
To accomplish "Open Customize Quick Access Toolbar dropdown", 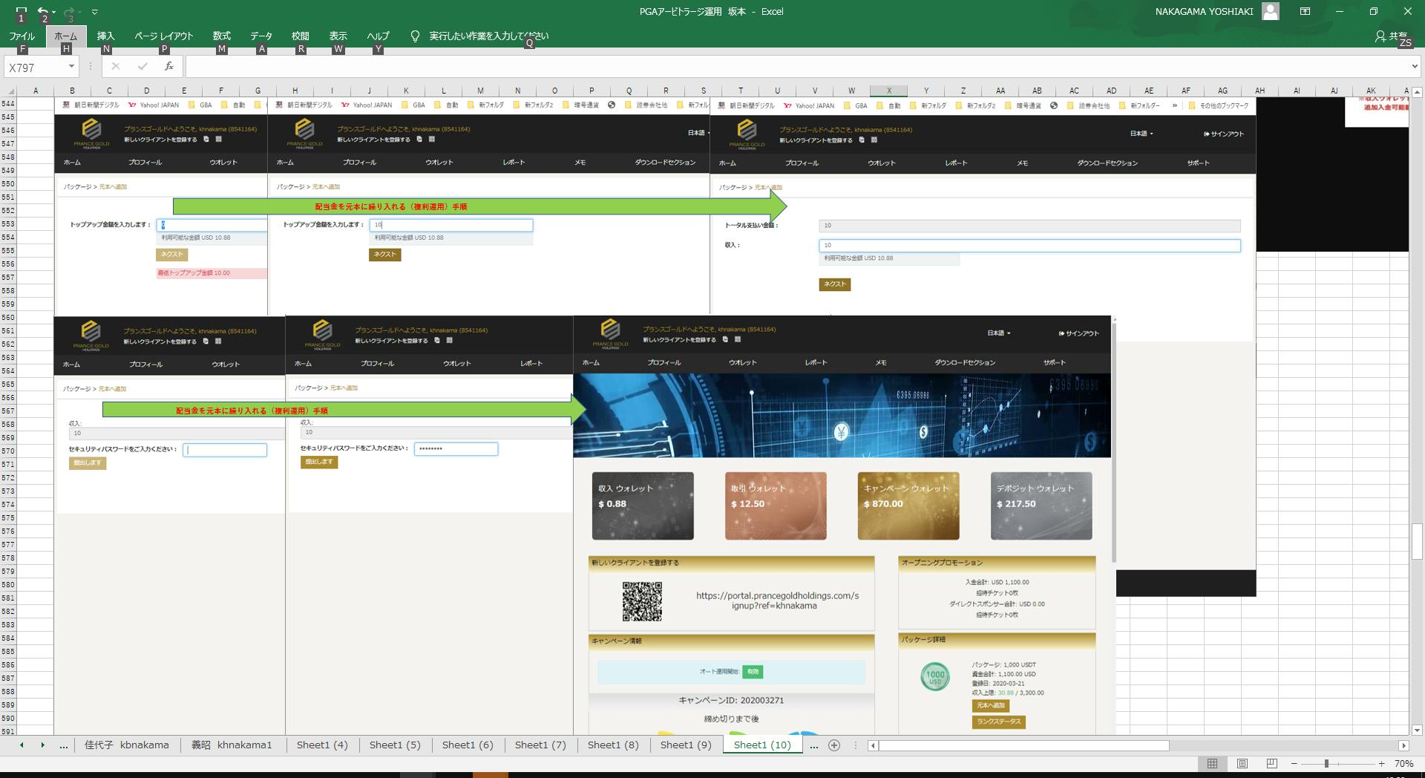I will [94, 12].
